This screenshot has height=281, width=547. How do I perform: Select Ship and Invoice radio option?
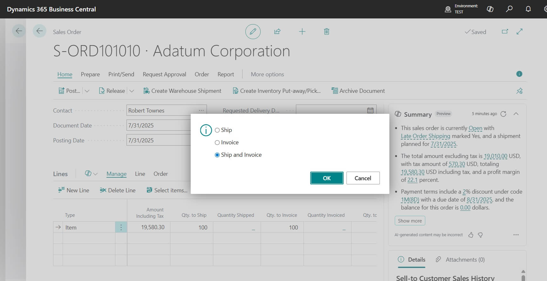tap(217, 155)
